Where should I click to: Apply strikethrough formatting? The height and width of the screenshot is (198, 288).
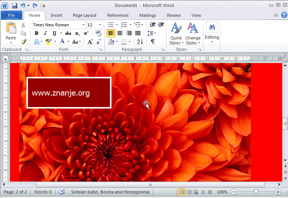(x=68, y=33)
